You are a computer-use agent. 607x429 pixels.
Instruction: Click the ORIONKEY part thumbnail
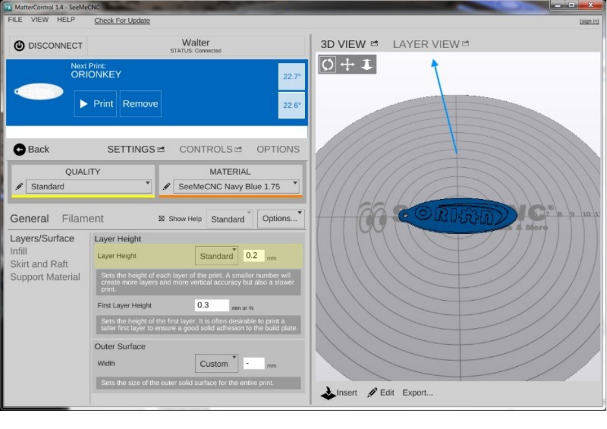(x=38, y=92)
